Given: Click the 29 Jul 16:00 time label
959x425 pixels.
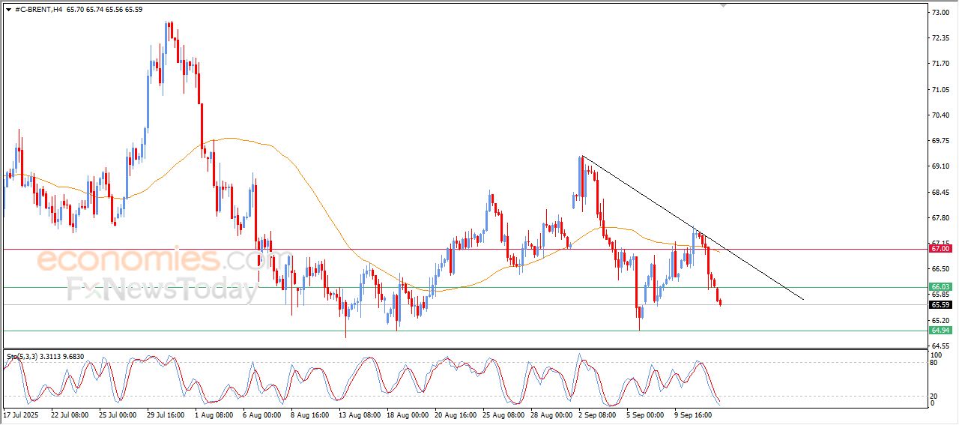Looking at the screenshot, I should pyautogui.click(x=165, y=414).
